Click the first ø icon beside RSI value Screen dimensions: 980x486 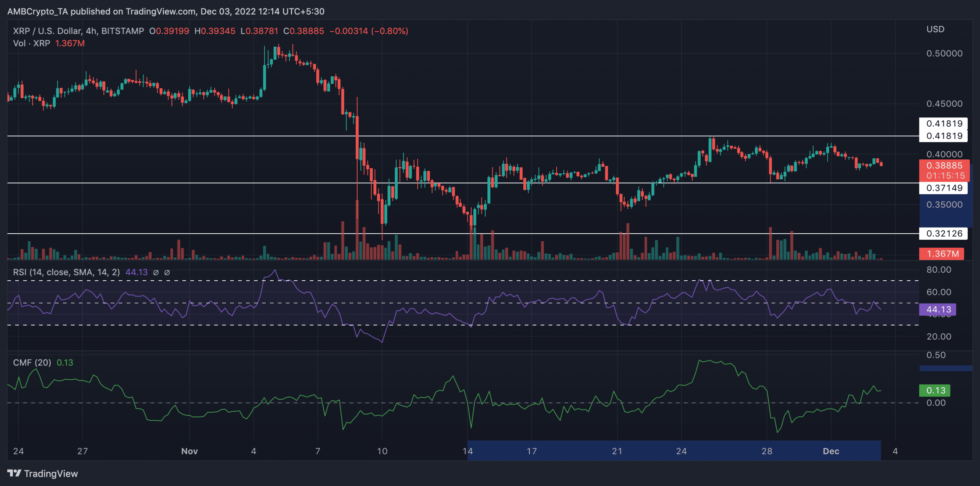pyautogui.click(x=156, y=272)
